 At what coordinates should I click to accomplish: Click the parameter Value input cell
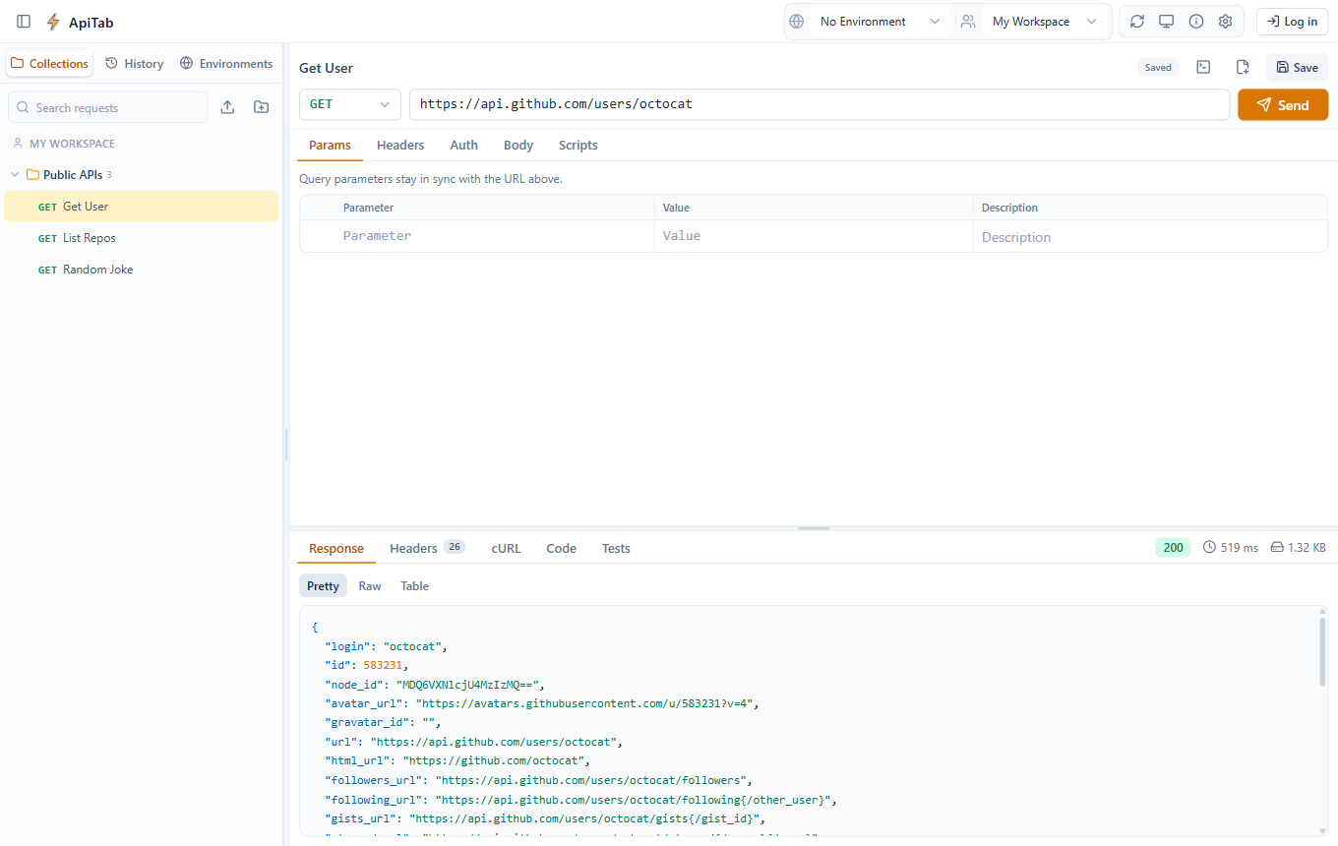click(814, 236)
